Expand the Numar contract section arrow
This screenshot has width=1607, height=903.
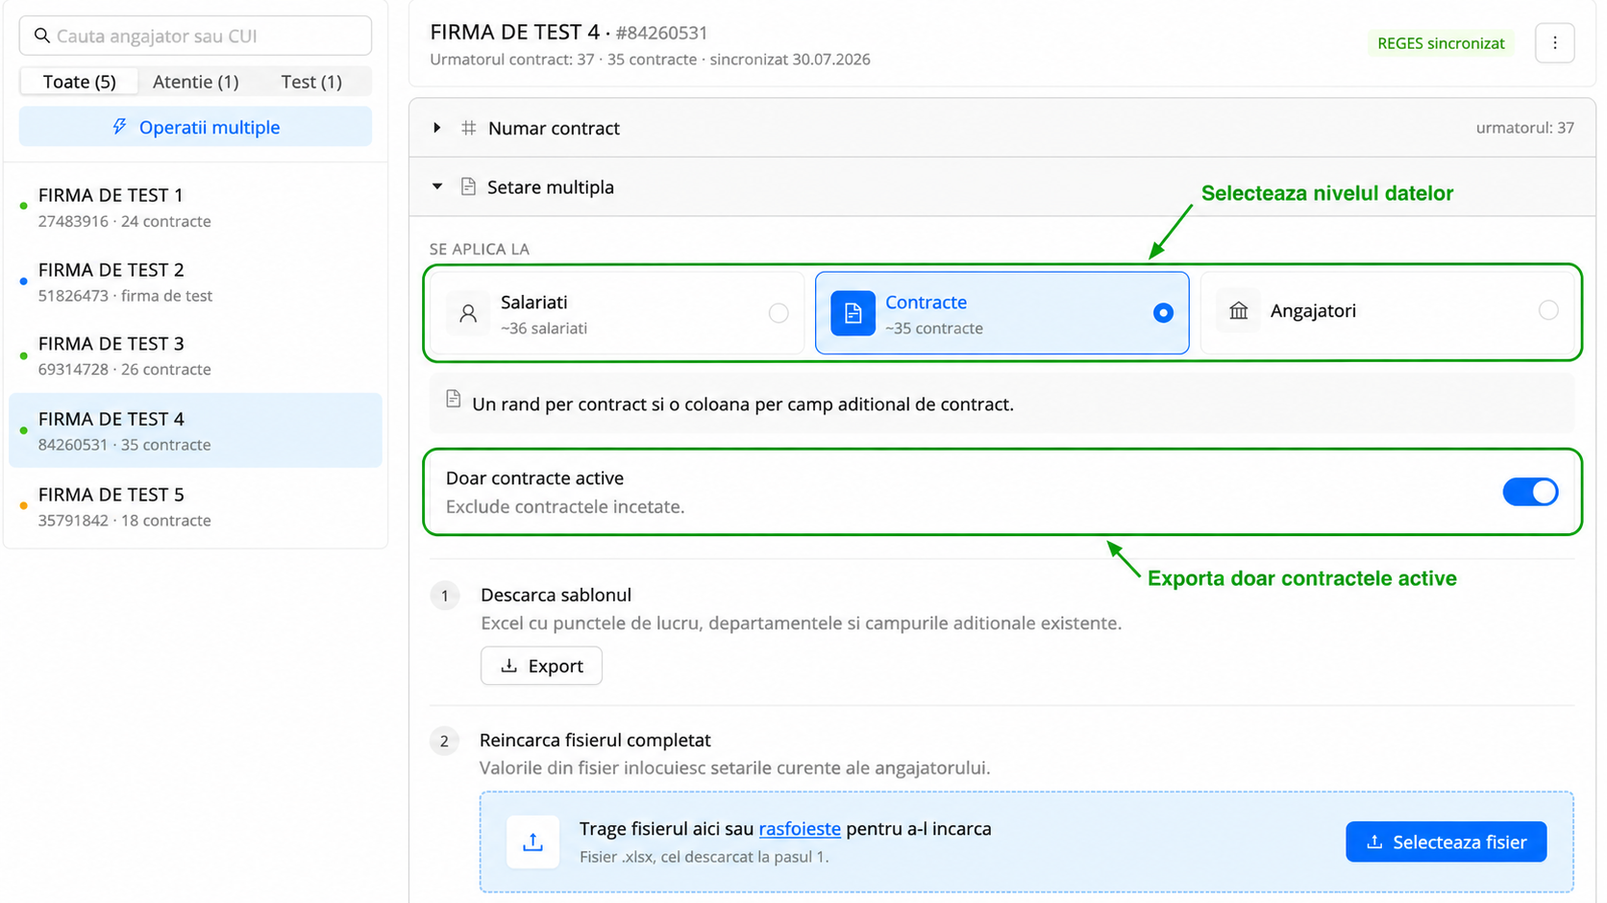[x=437, y=128]
